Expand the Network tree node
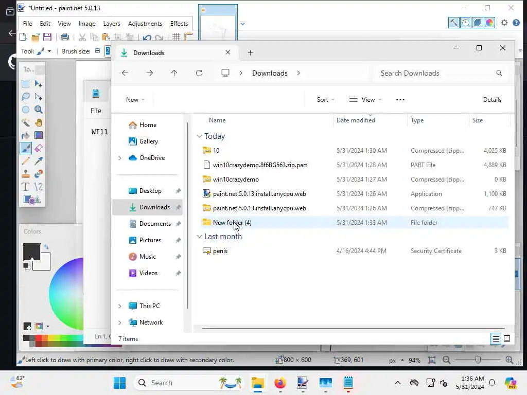The width and height of the screenshot is (527, 395). point(119,322)
